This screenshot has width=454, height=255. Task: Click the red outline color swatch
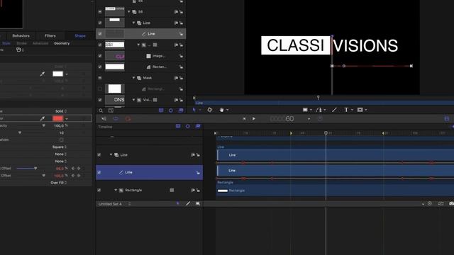click(x=57, y=118)
